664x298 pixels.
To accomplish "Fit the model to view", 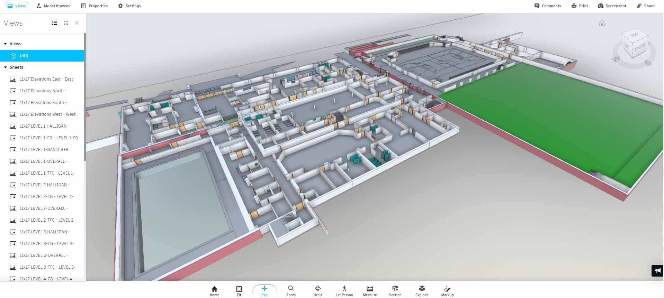I will [x=239, y=291].
